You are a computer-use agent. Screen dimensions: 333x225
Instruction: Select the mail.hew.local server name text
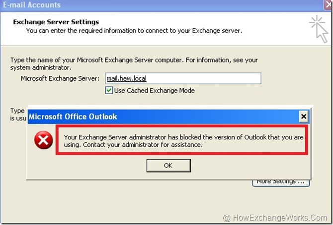coord(126,78)
